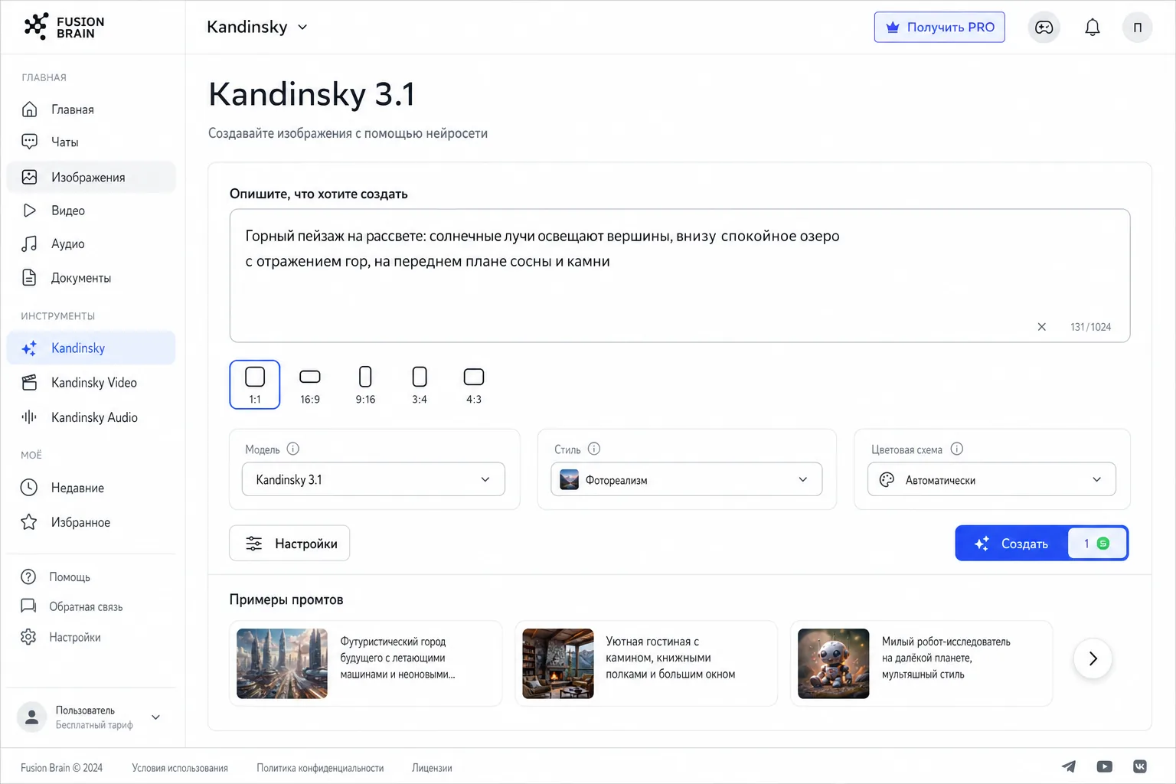Click the Получить PRO button
The width and height of the screenshot is (1176, 784).
click(939, 28)
